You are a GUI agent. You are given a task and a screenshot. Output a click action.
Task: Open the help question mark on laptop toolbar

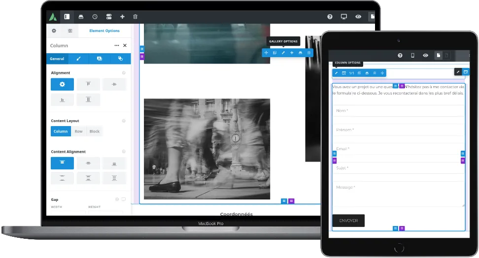[x=330, y=17]
